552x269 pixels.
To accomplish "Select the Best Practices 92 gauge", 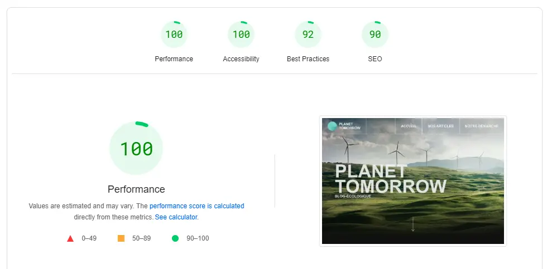I will [308, 34].
